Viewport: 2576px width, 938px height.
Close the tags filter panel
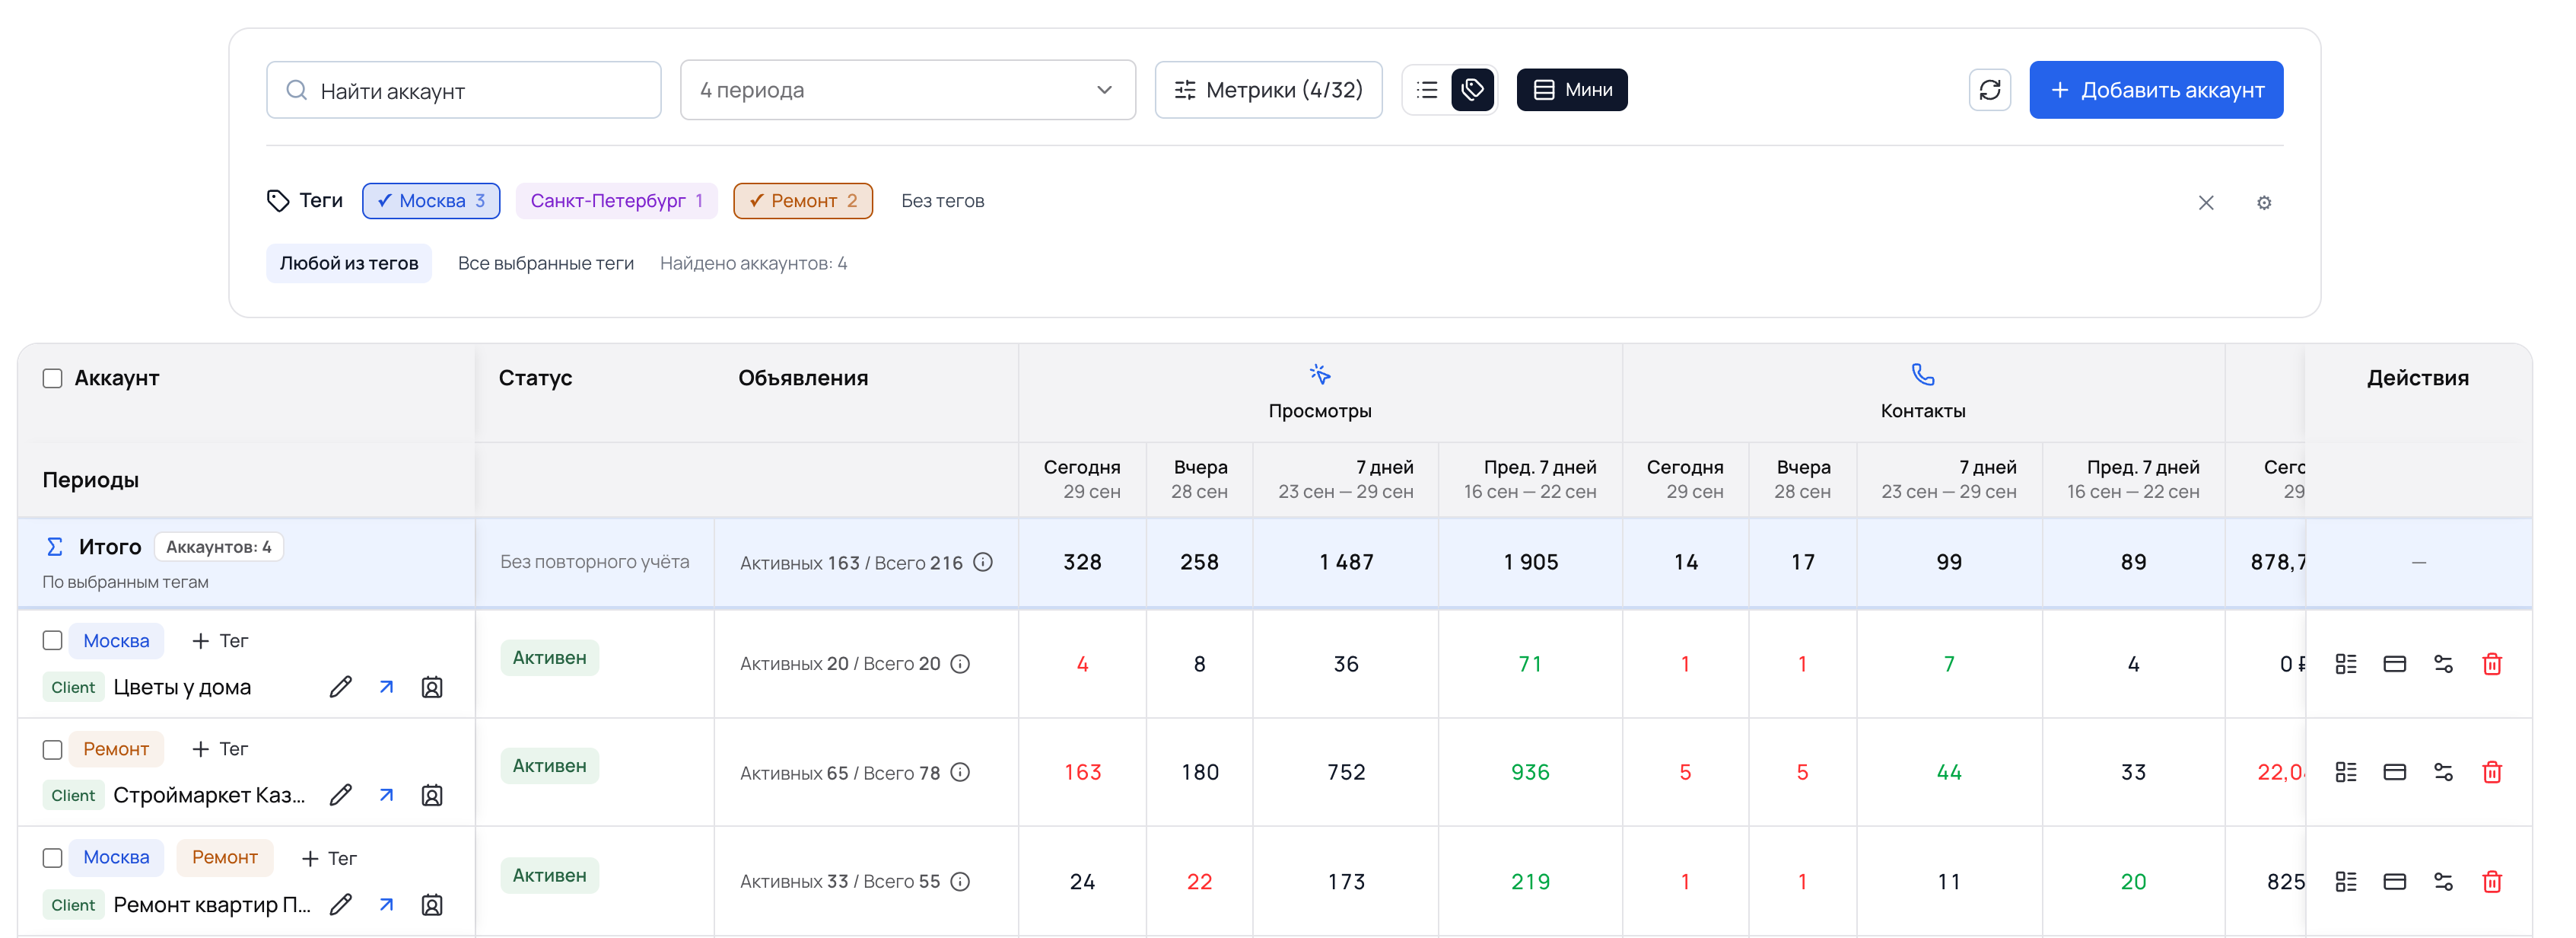pyautogui.click(x=2205, y=203)
